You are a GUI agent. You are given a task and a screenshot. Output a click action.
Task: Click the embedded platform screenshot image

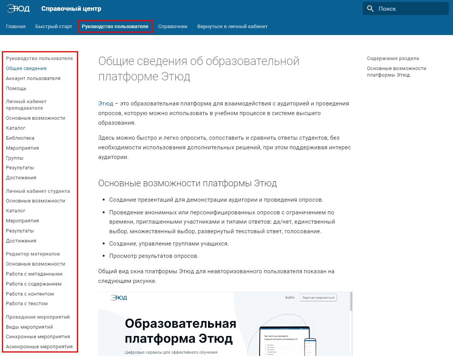225,324
